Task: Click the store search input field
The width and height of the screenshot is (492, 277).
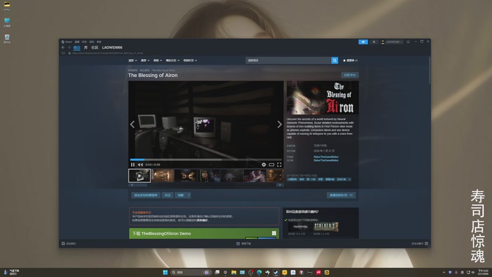Action: [288, 60]
